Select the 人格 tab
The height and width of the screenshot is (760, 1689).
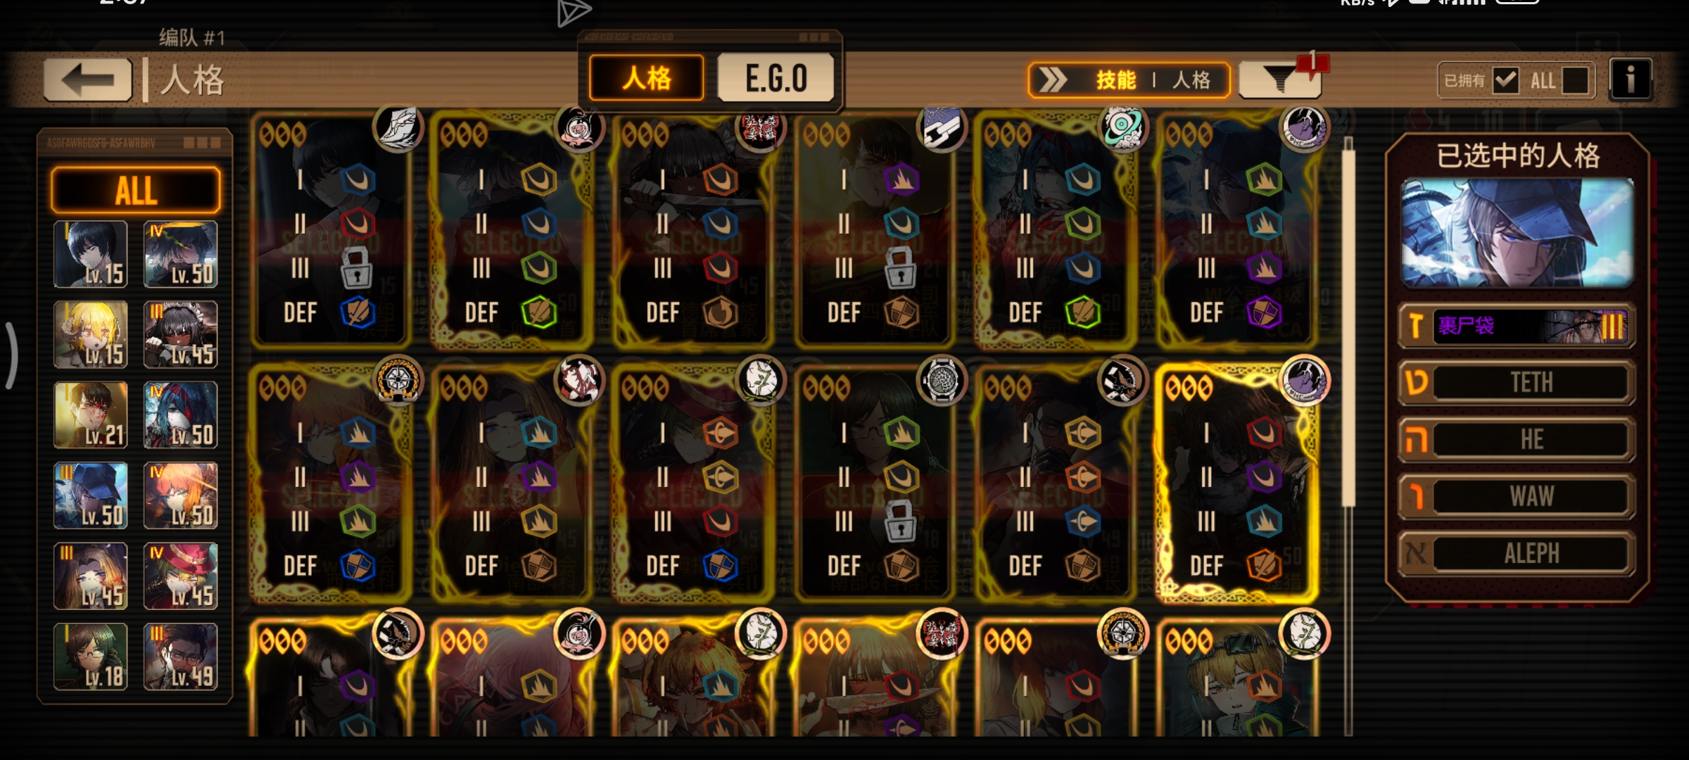point(646,78)
